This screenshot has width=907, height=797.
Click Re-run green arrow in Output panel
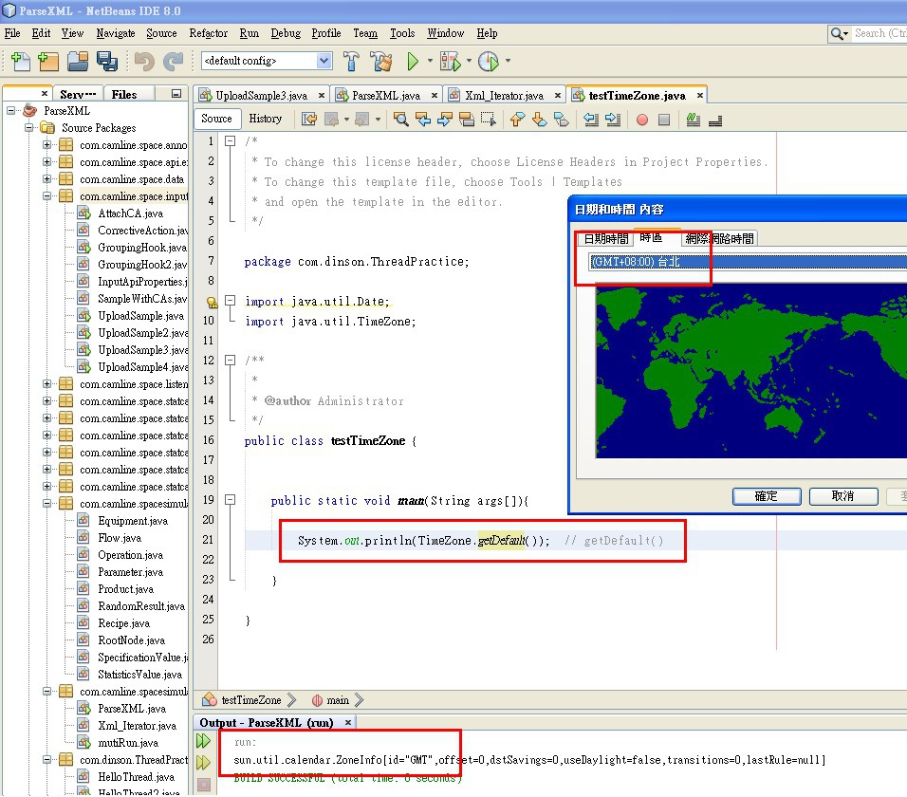[204, 741]
